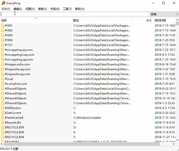This screenshot has width=179, height=151.
Task: Click the Everything app icon in title bar
Action: pyautogui.click(x=3, y=3)
